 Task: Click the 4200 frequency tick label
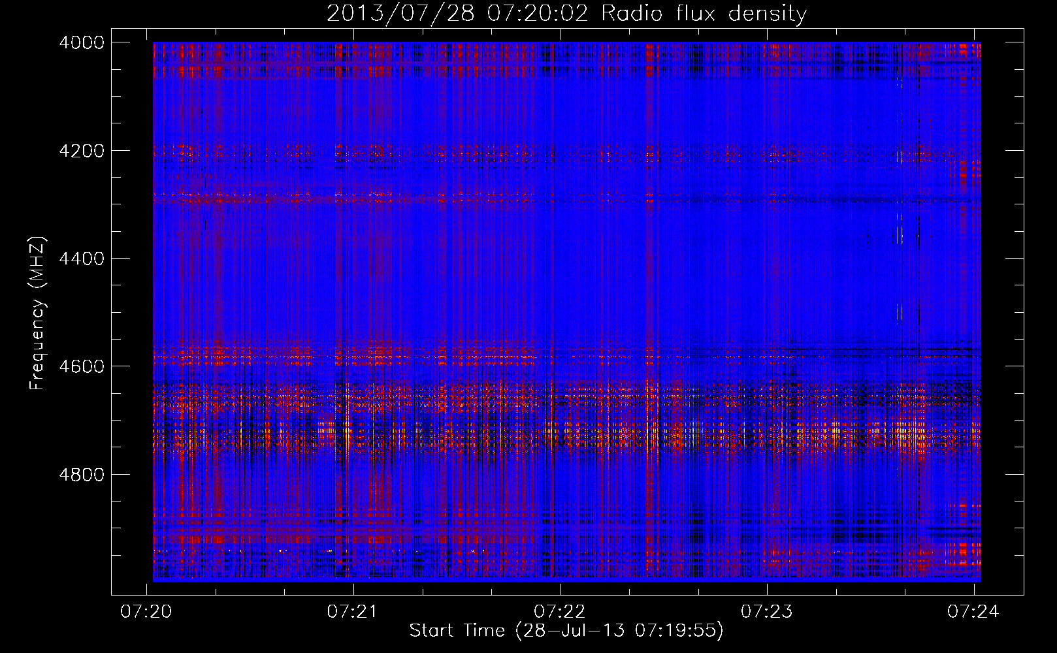click(82, 151)
